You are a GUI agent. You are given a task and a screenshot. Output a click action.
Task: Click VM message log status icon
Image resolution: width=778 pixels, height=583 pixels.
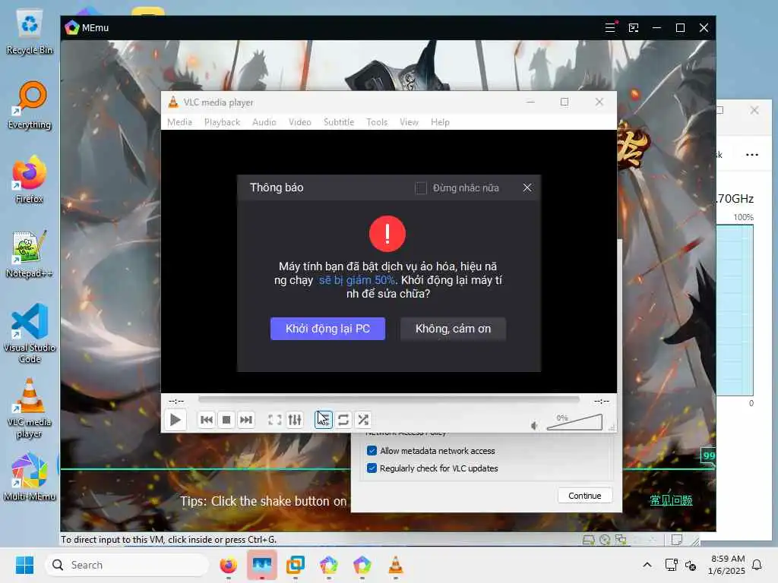pos(677,540)
